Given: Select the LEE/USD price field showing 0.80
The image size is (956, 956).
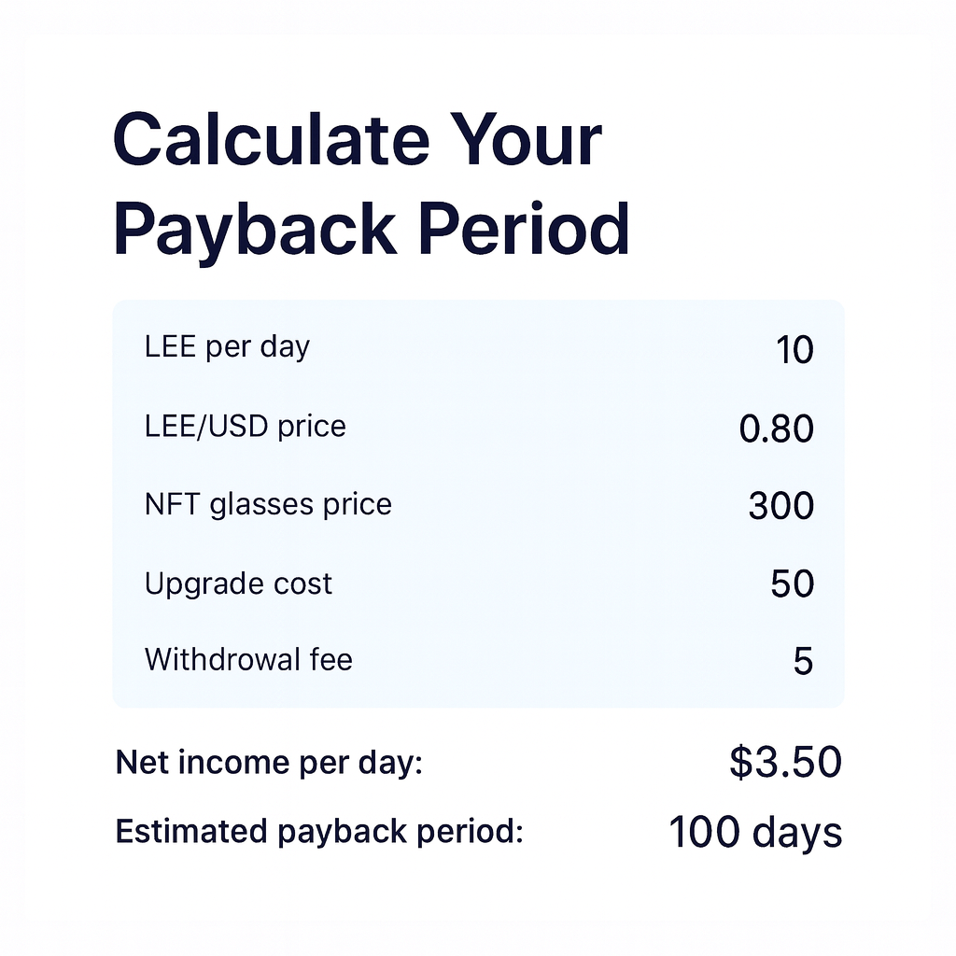Looking at the screenshot, I should coord(776,429).
